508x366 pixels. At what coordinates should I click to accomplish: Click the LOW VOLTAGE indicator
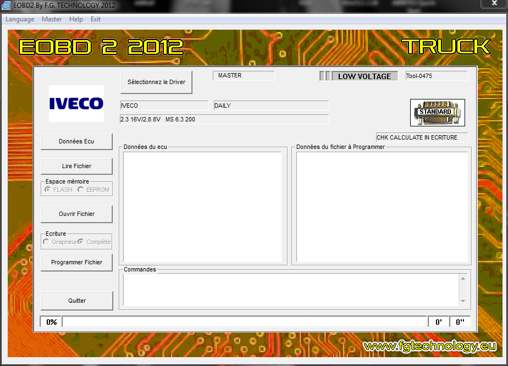365,76
